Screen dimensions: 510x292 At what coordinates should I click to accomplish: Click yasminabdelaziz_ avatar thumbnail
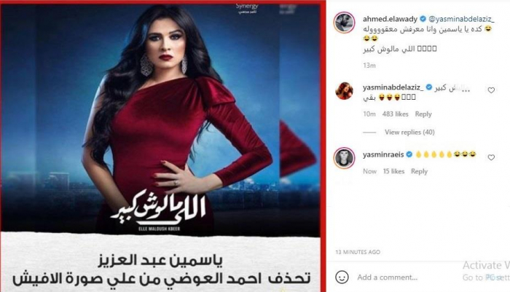344,91
